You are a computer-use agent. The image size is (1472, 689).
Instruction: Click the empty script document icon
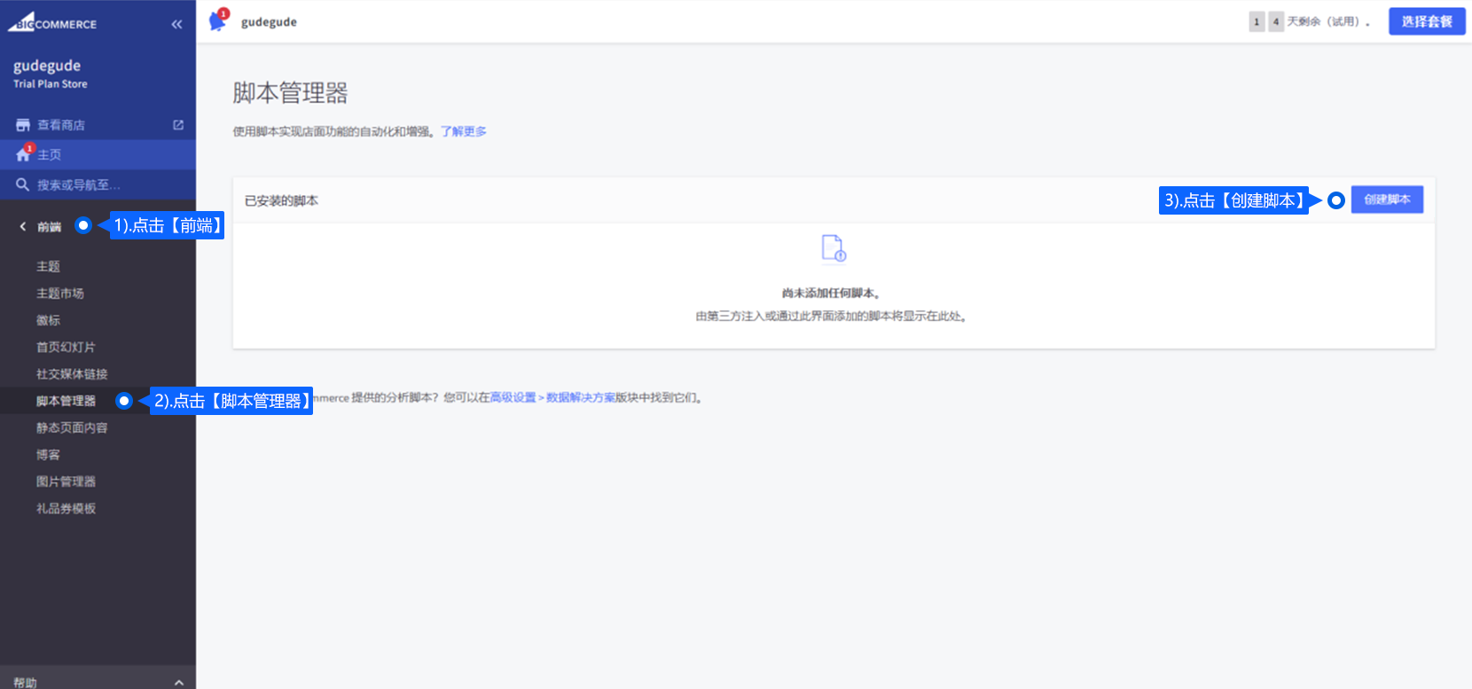833,248
